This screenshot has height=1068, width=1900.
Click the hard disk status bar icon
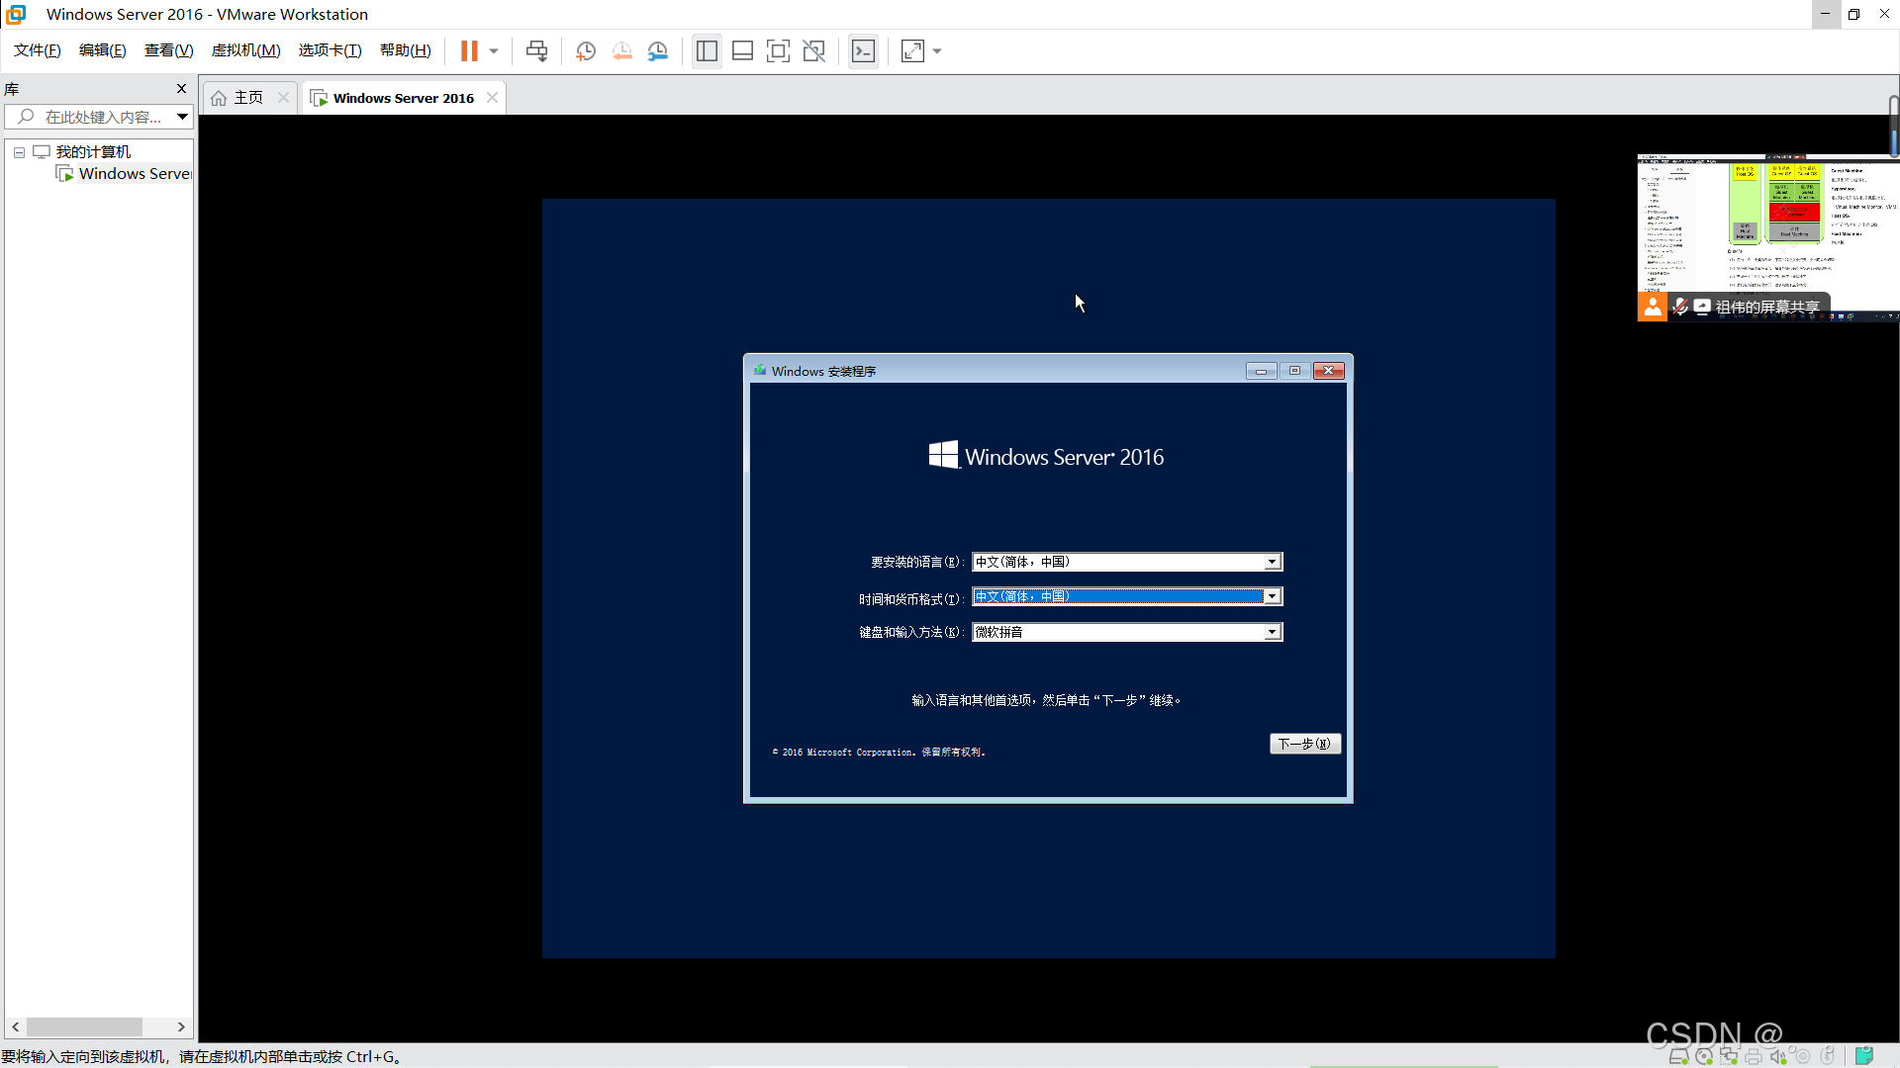click(1678, 1056)
